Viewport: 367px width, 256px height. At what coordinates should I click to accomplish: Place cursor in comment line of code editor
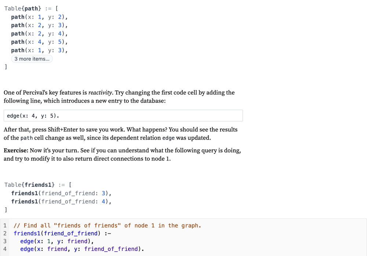[x=108, y=226]
